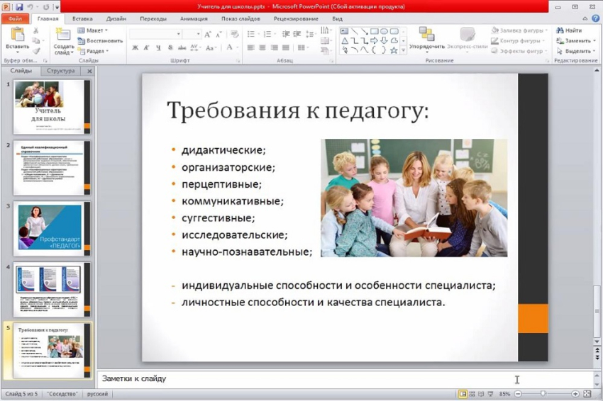Viewport: 603px width, 401px height.
Task: Click the Cut scissors icon
Action: (x=35, y=30)
